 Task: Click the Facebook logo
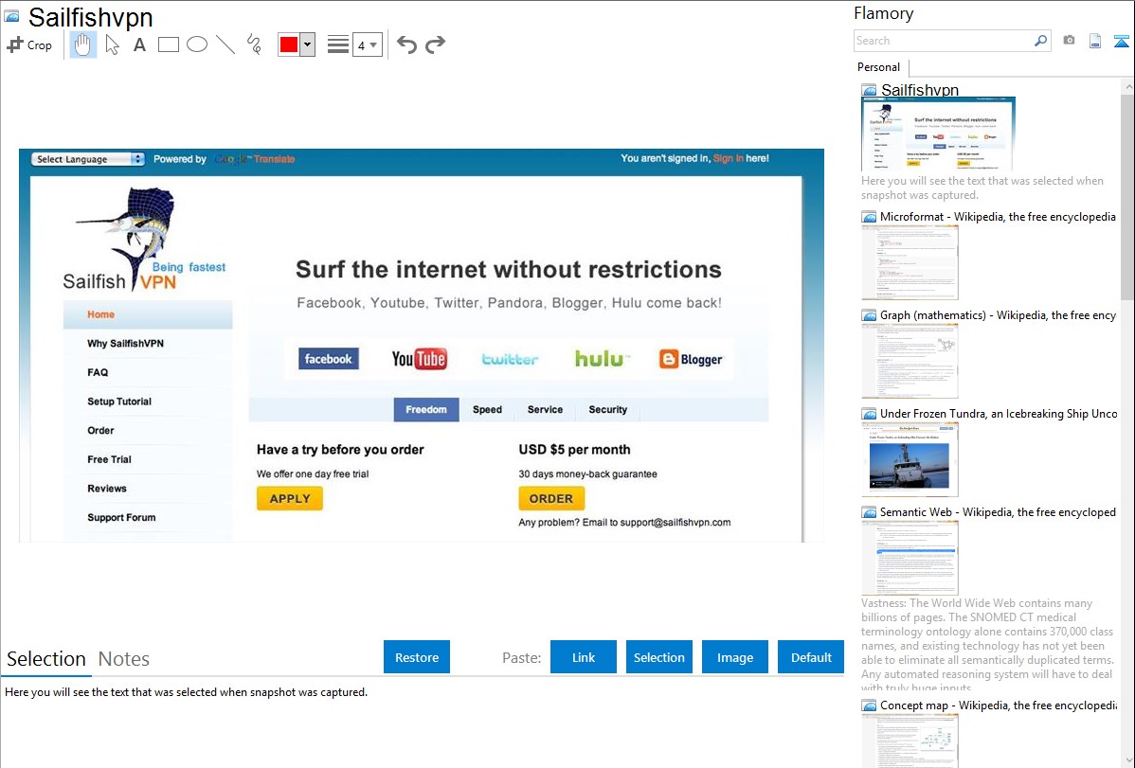tap(329, 359)
